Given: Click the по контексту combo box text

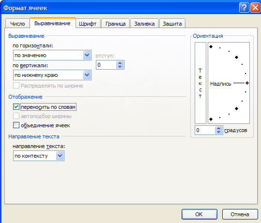Looking at the screenshot, I should coord(31,156).
